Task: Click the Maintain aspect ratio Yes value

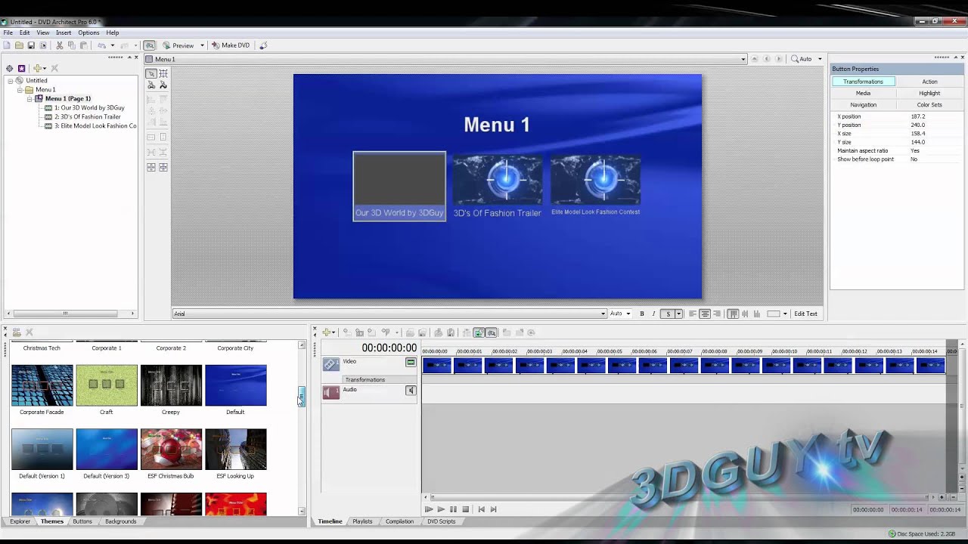Action: pyautogui.click(x=915, y=150)
